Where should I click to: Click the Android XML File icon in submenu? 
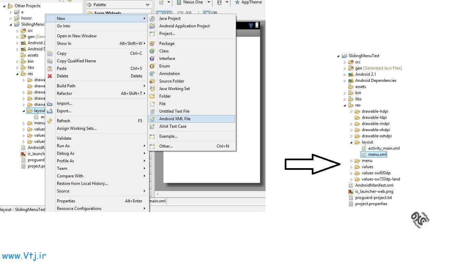pyautogui.click(x=152, y=119)
